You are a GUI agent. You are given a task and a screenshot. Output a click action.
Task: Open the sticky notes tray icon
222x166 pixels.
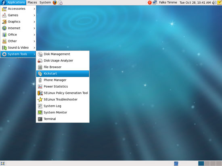[219, 2]
